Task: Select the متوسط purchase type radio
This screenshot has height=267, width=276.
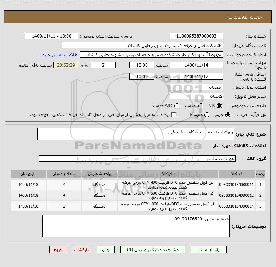Action: pyautogui.click(x=207, y=115)
